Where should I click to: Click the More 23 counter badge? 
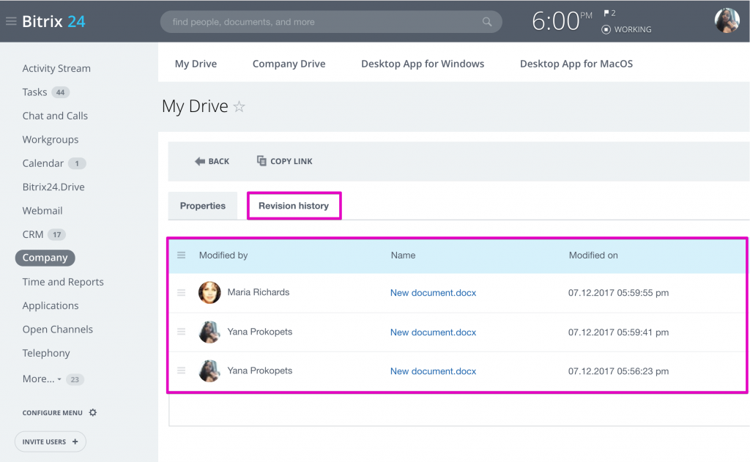75,379
